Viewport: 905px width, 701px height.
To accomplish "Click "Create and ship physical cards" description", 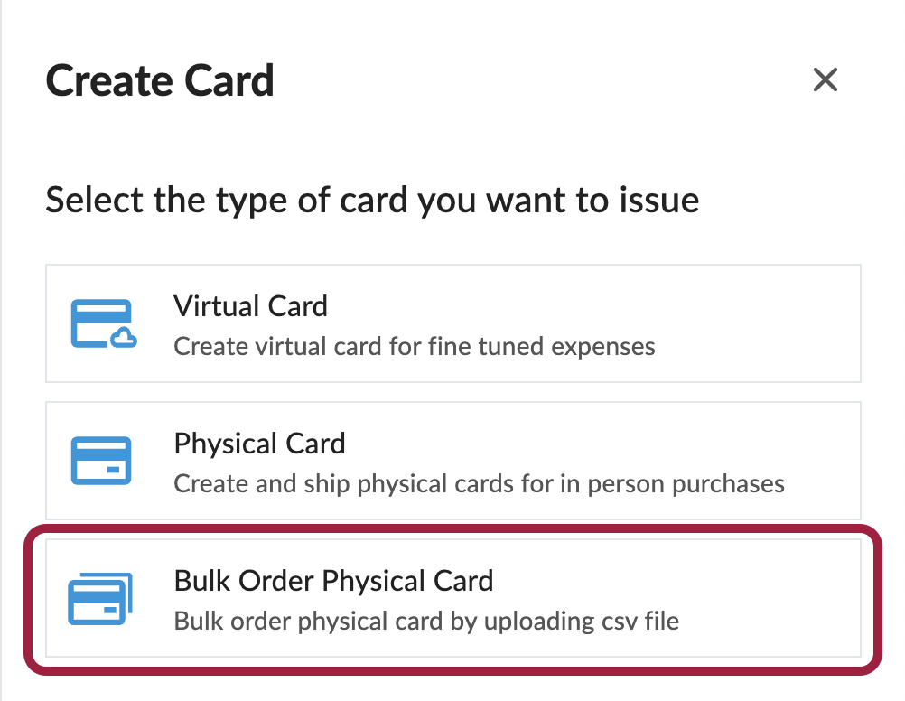I will pos(479,483).
